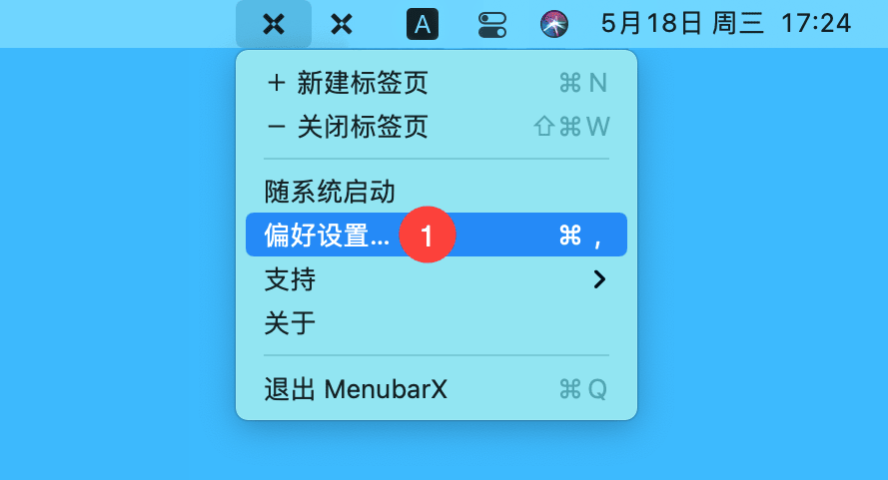Select 偏好设置... menu item
This screenshot has width=888, height=480.
(437, 235)
